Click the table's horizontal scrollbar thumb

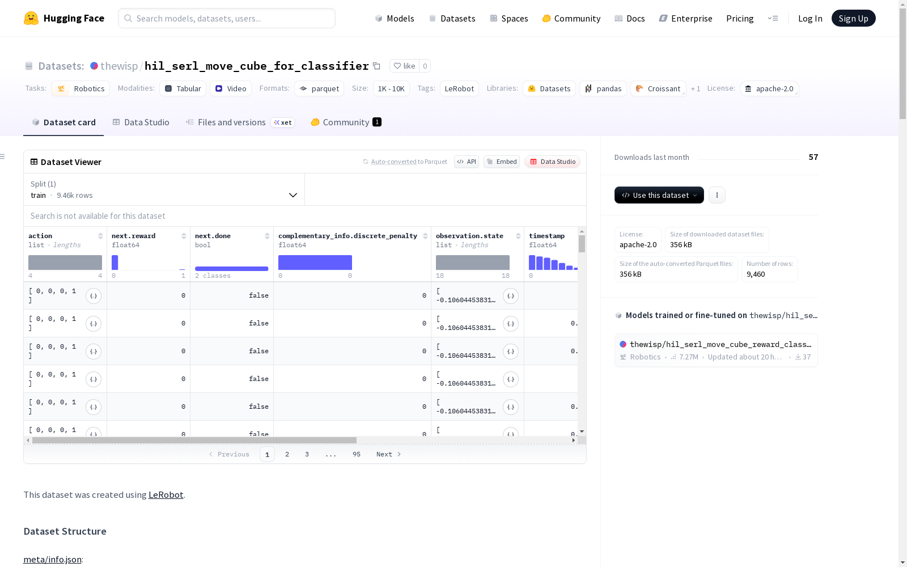tap(194, 440)
